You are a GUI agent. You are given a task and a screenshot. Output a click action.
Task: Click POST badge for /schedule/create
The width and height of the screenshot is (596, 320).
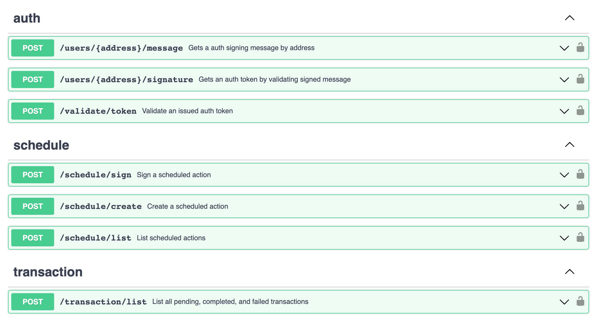pyautogui.click(x=33, y=206)
